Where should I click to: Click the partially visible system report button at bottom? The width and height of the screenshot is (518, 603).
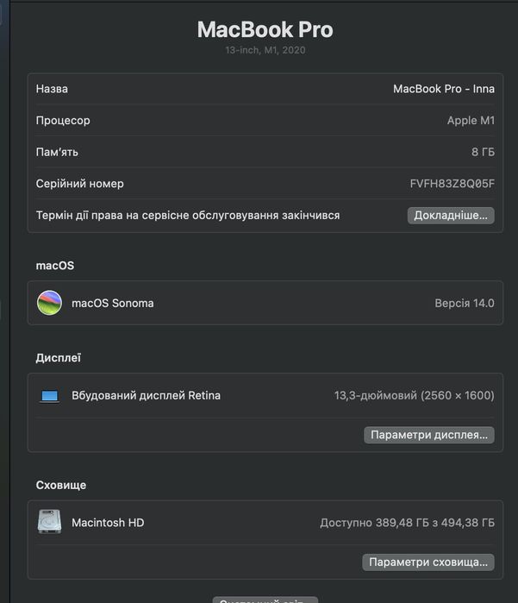click(x=265, y=600)
